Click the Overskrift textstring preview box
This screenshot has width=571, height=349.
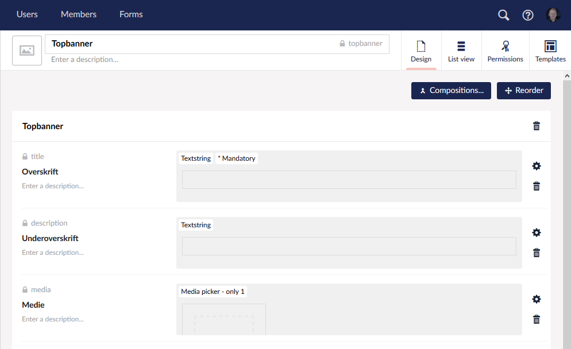[x=349, y=180]
